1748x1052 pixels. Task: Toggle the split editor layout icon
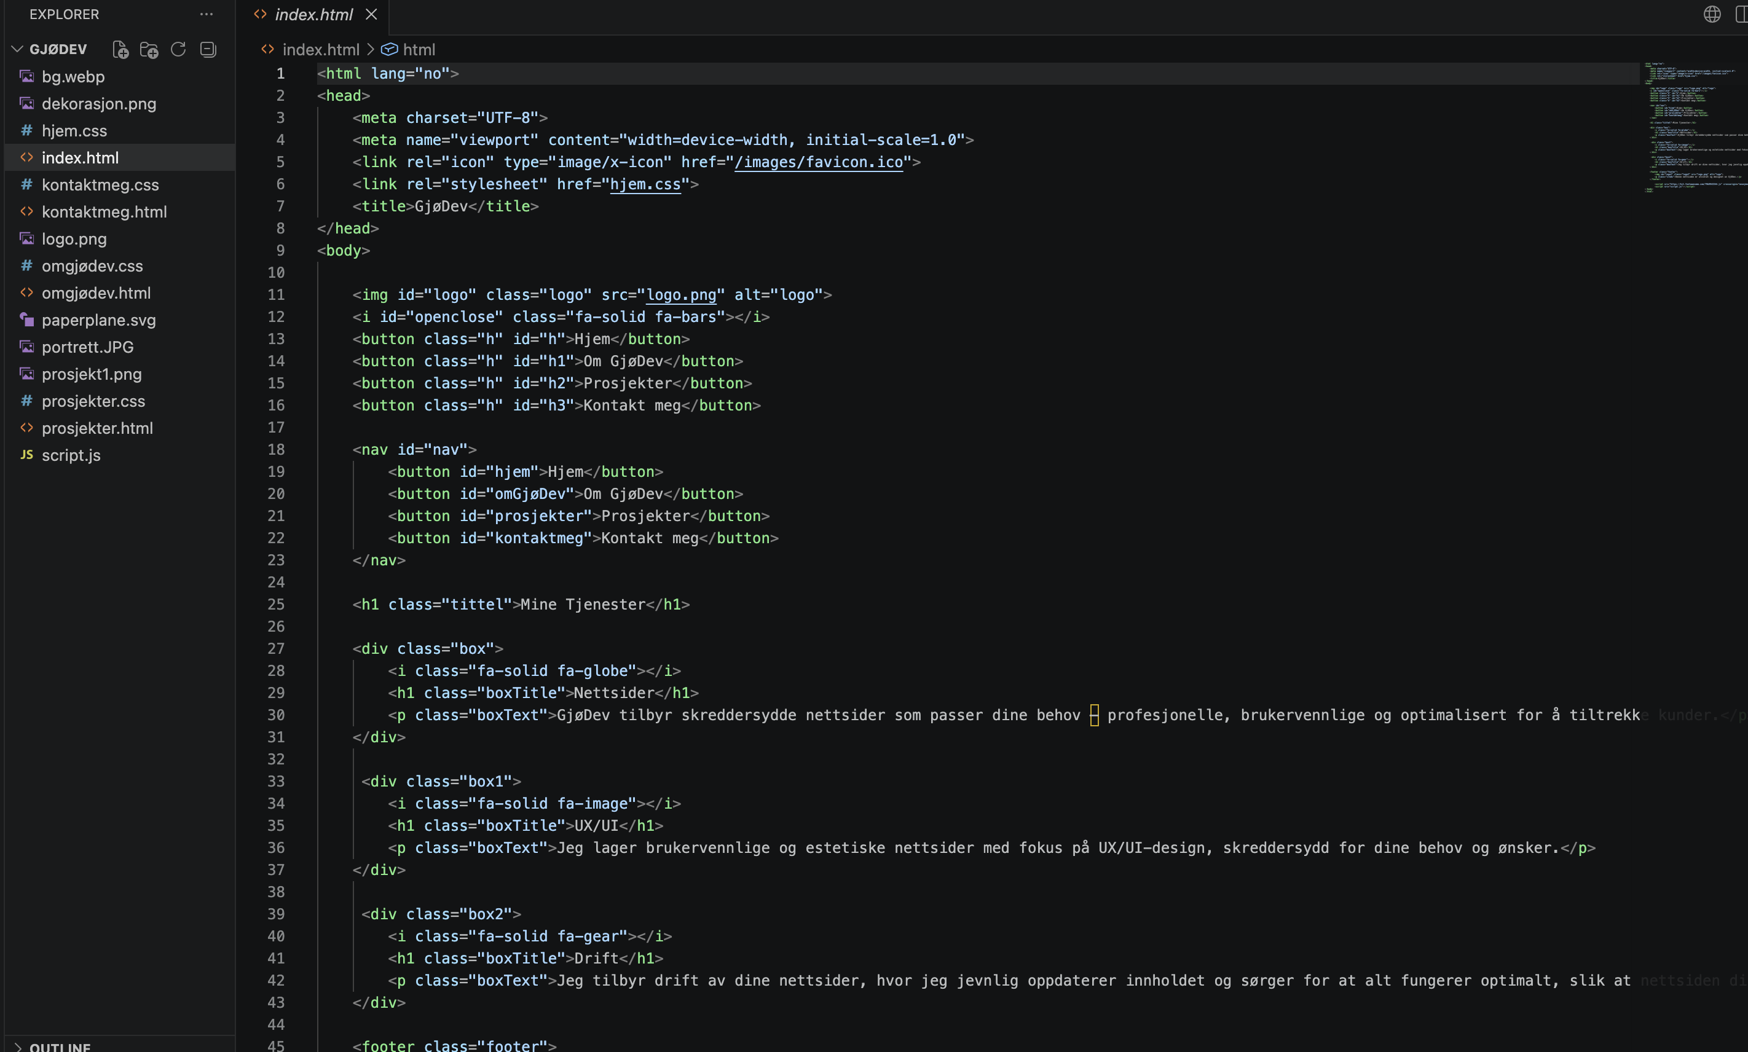click(1741, 14)
